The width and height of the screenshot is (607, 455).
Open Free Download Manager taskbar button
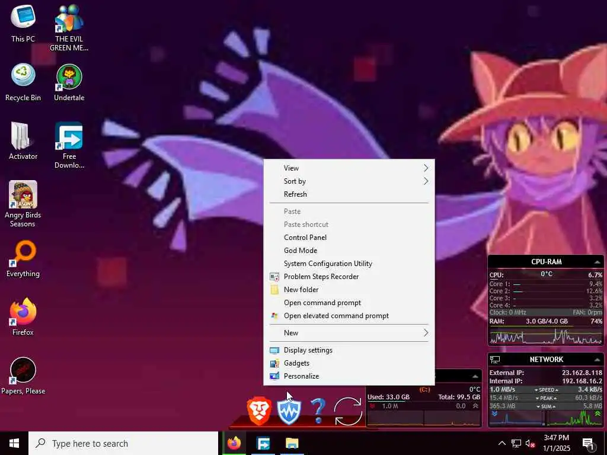263,443
